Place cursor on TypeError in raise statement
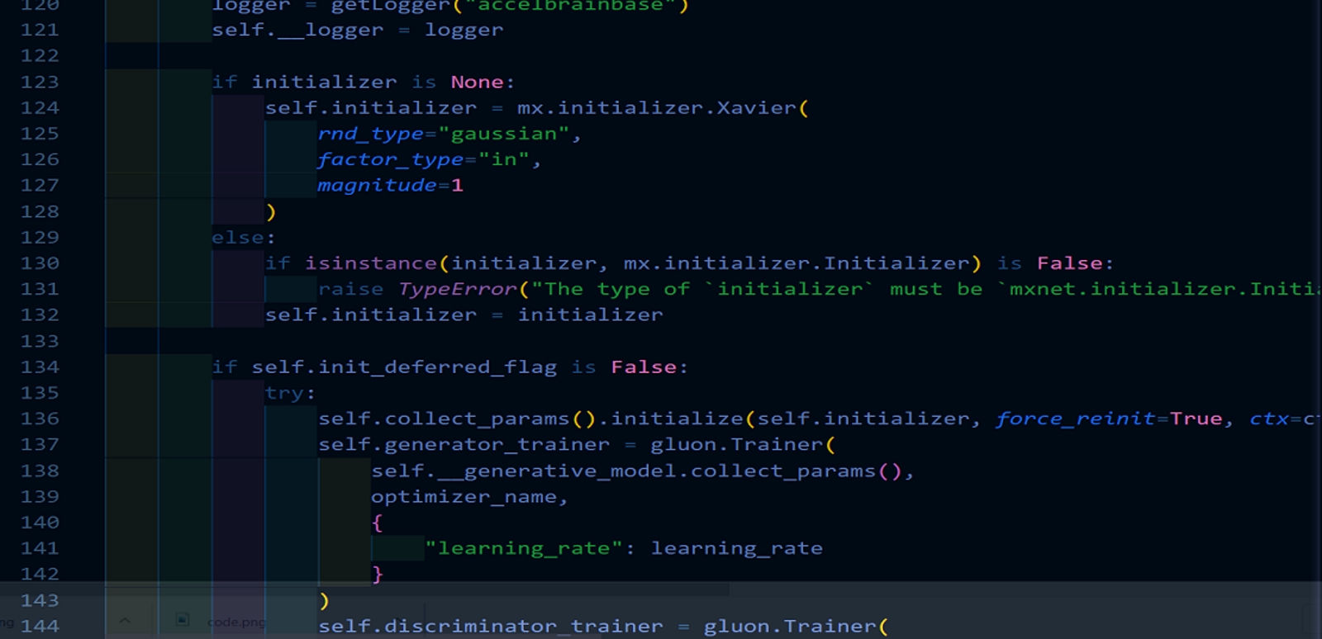 click(x=457, y=289)
